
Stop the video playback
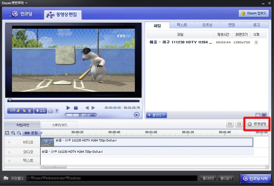click(x=76, y=108)
